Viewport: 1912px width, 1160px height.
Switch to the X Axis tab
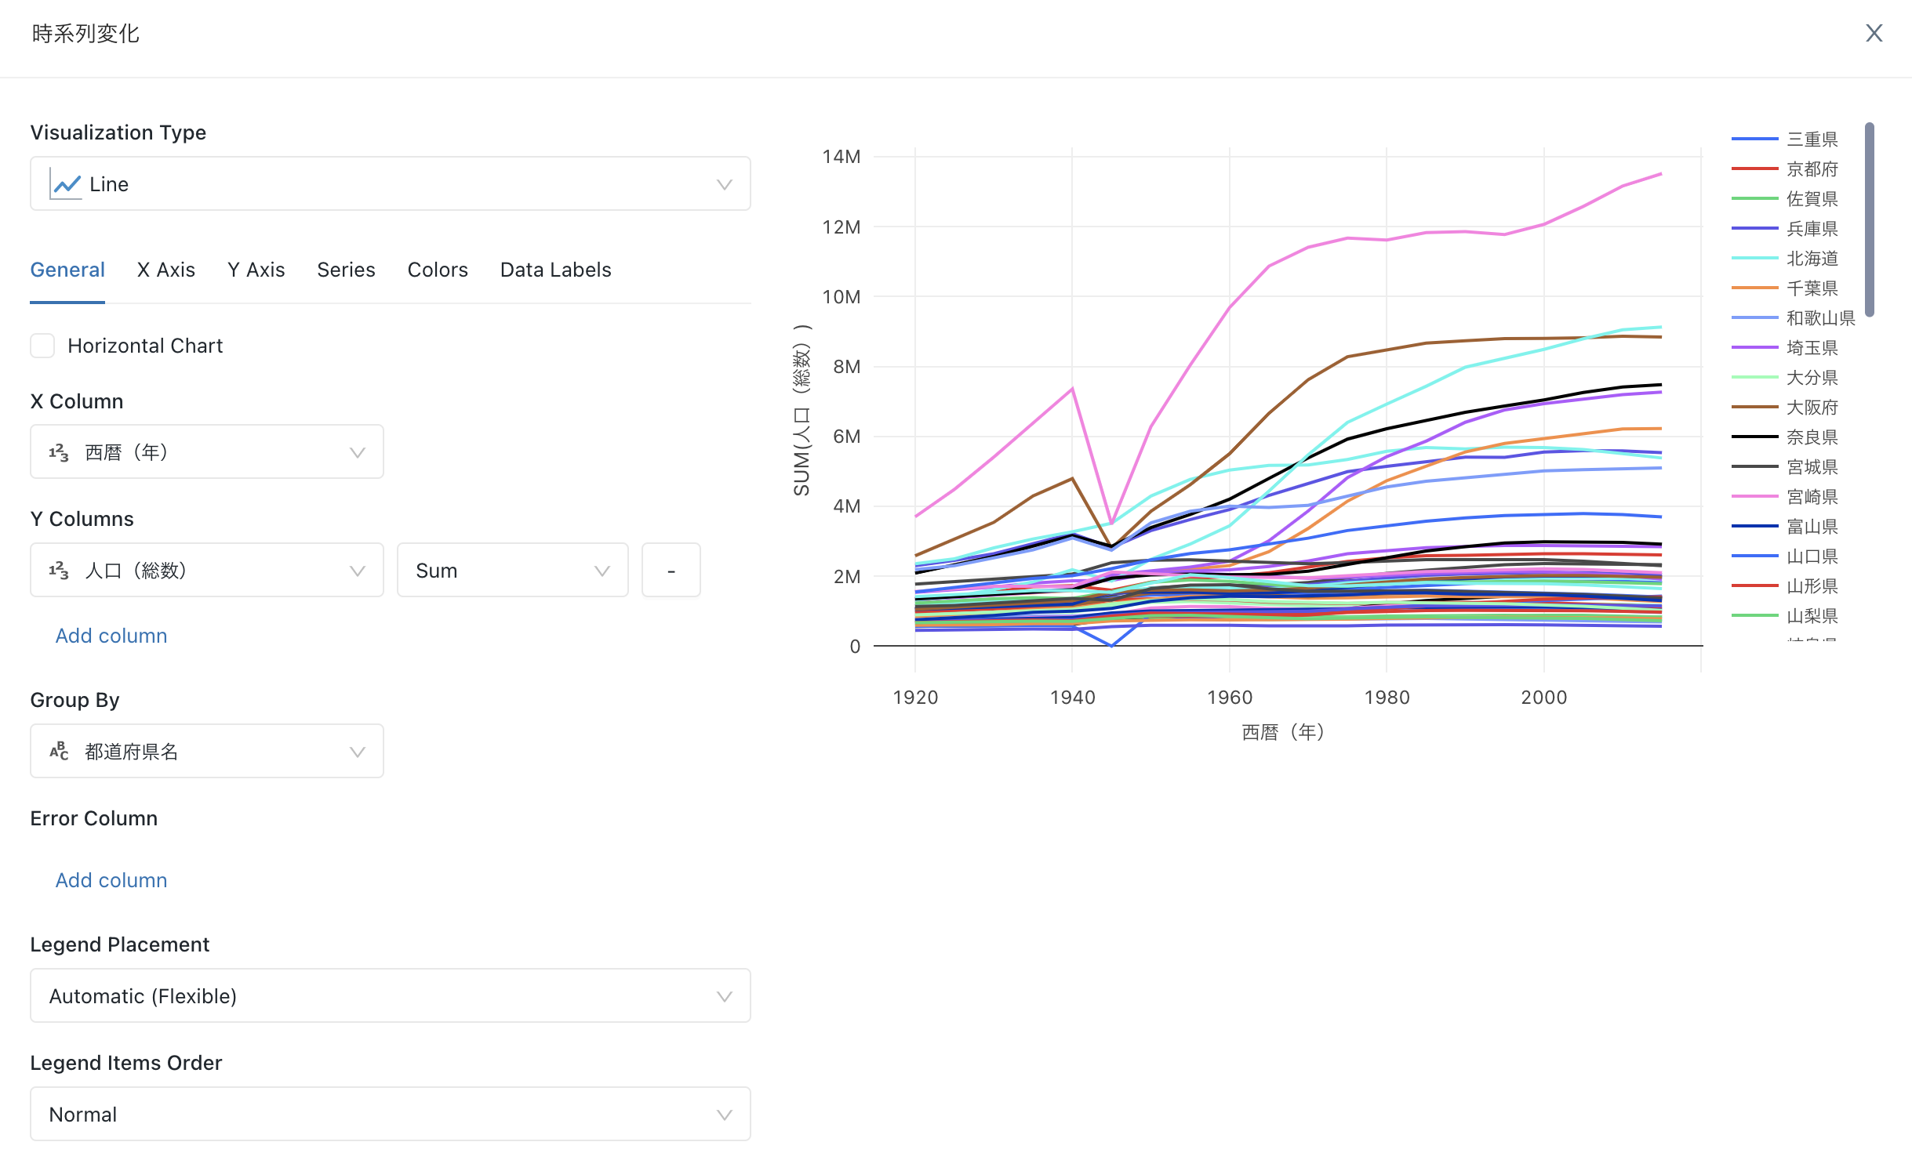[x=165, y=270]
